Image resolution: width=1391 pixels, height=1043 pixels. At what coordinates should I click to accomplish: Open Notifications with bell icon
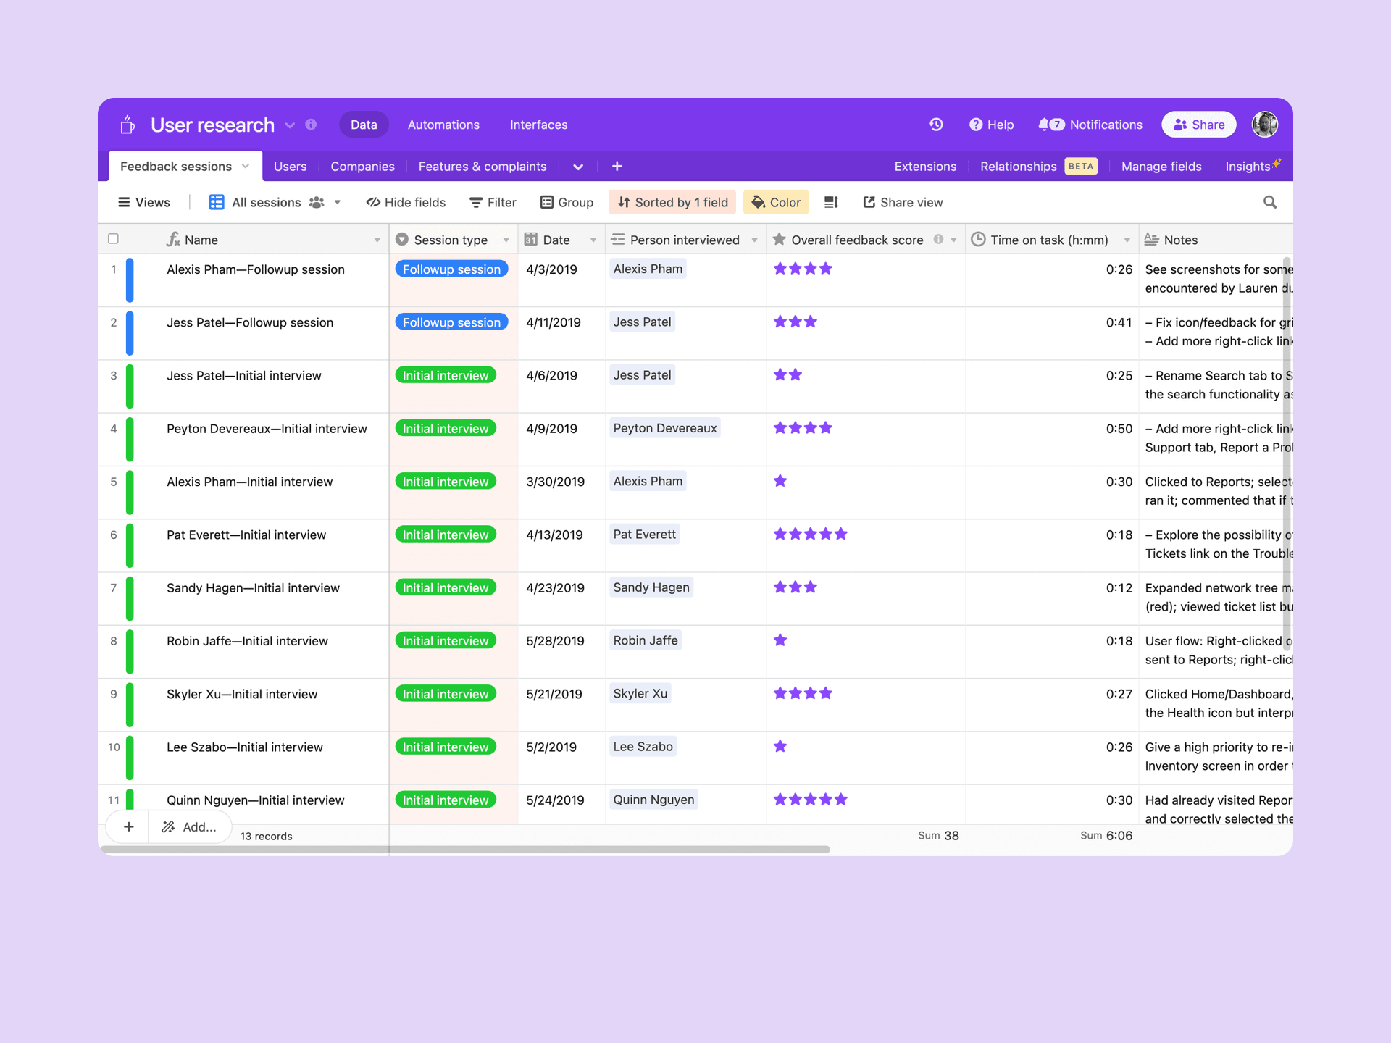pyautogui.click(x=1090, y=125)
